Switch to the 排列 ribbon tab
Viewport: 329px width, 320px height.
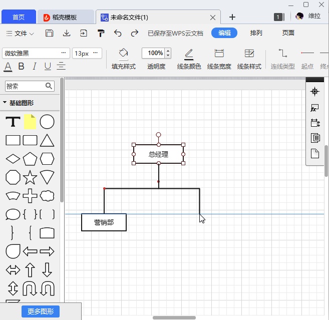[256, 33]
